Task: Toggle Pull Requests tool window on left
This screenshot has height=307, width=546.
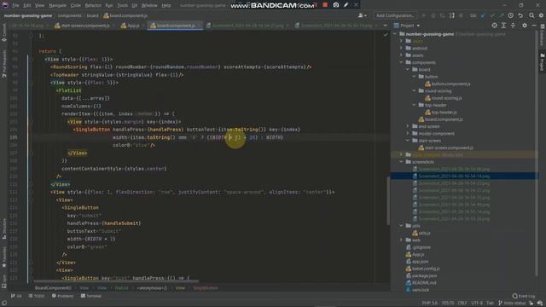Action: click(3, 64)
